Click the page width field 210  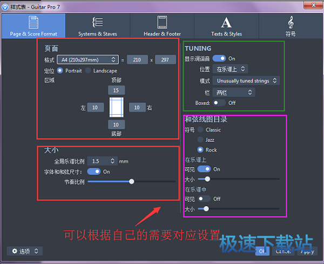pyautogui.click(x=137, y=60)
